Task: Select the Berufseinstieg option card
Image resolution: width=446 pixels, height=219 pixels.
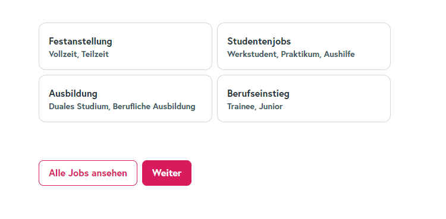Action: (304, 99)
